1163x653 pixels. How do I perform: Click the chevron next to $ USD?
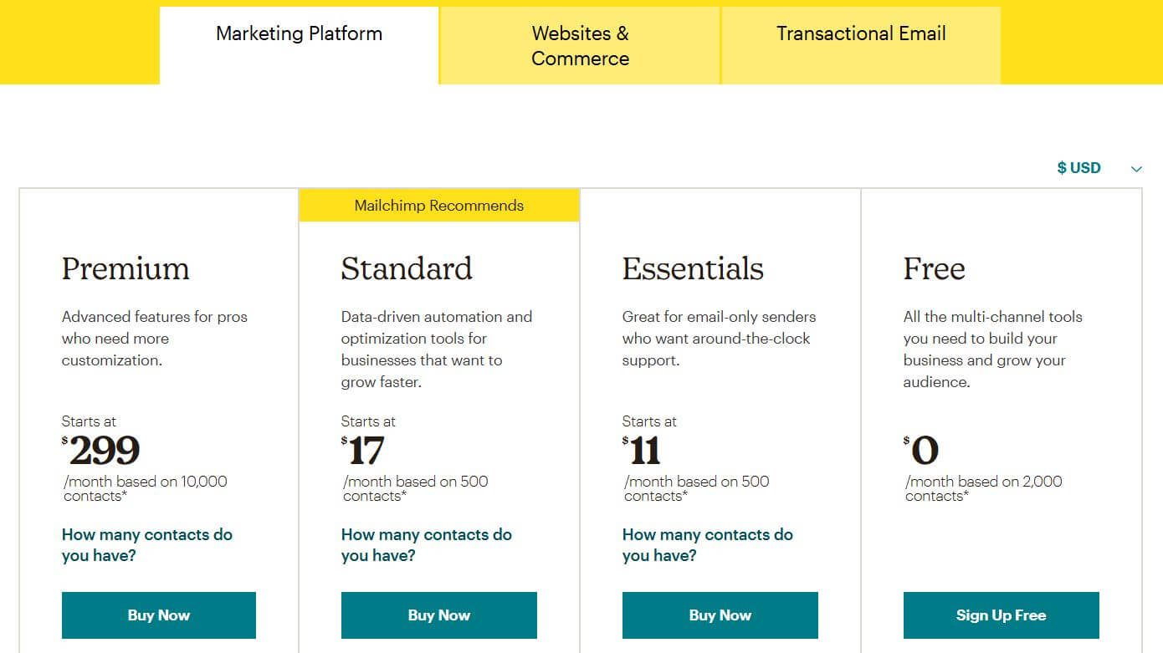(x=1136, y=167)
